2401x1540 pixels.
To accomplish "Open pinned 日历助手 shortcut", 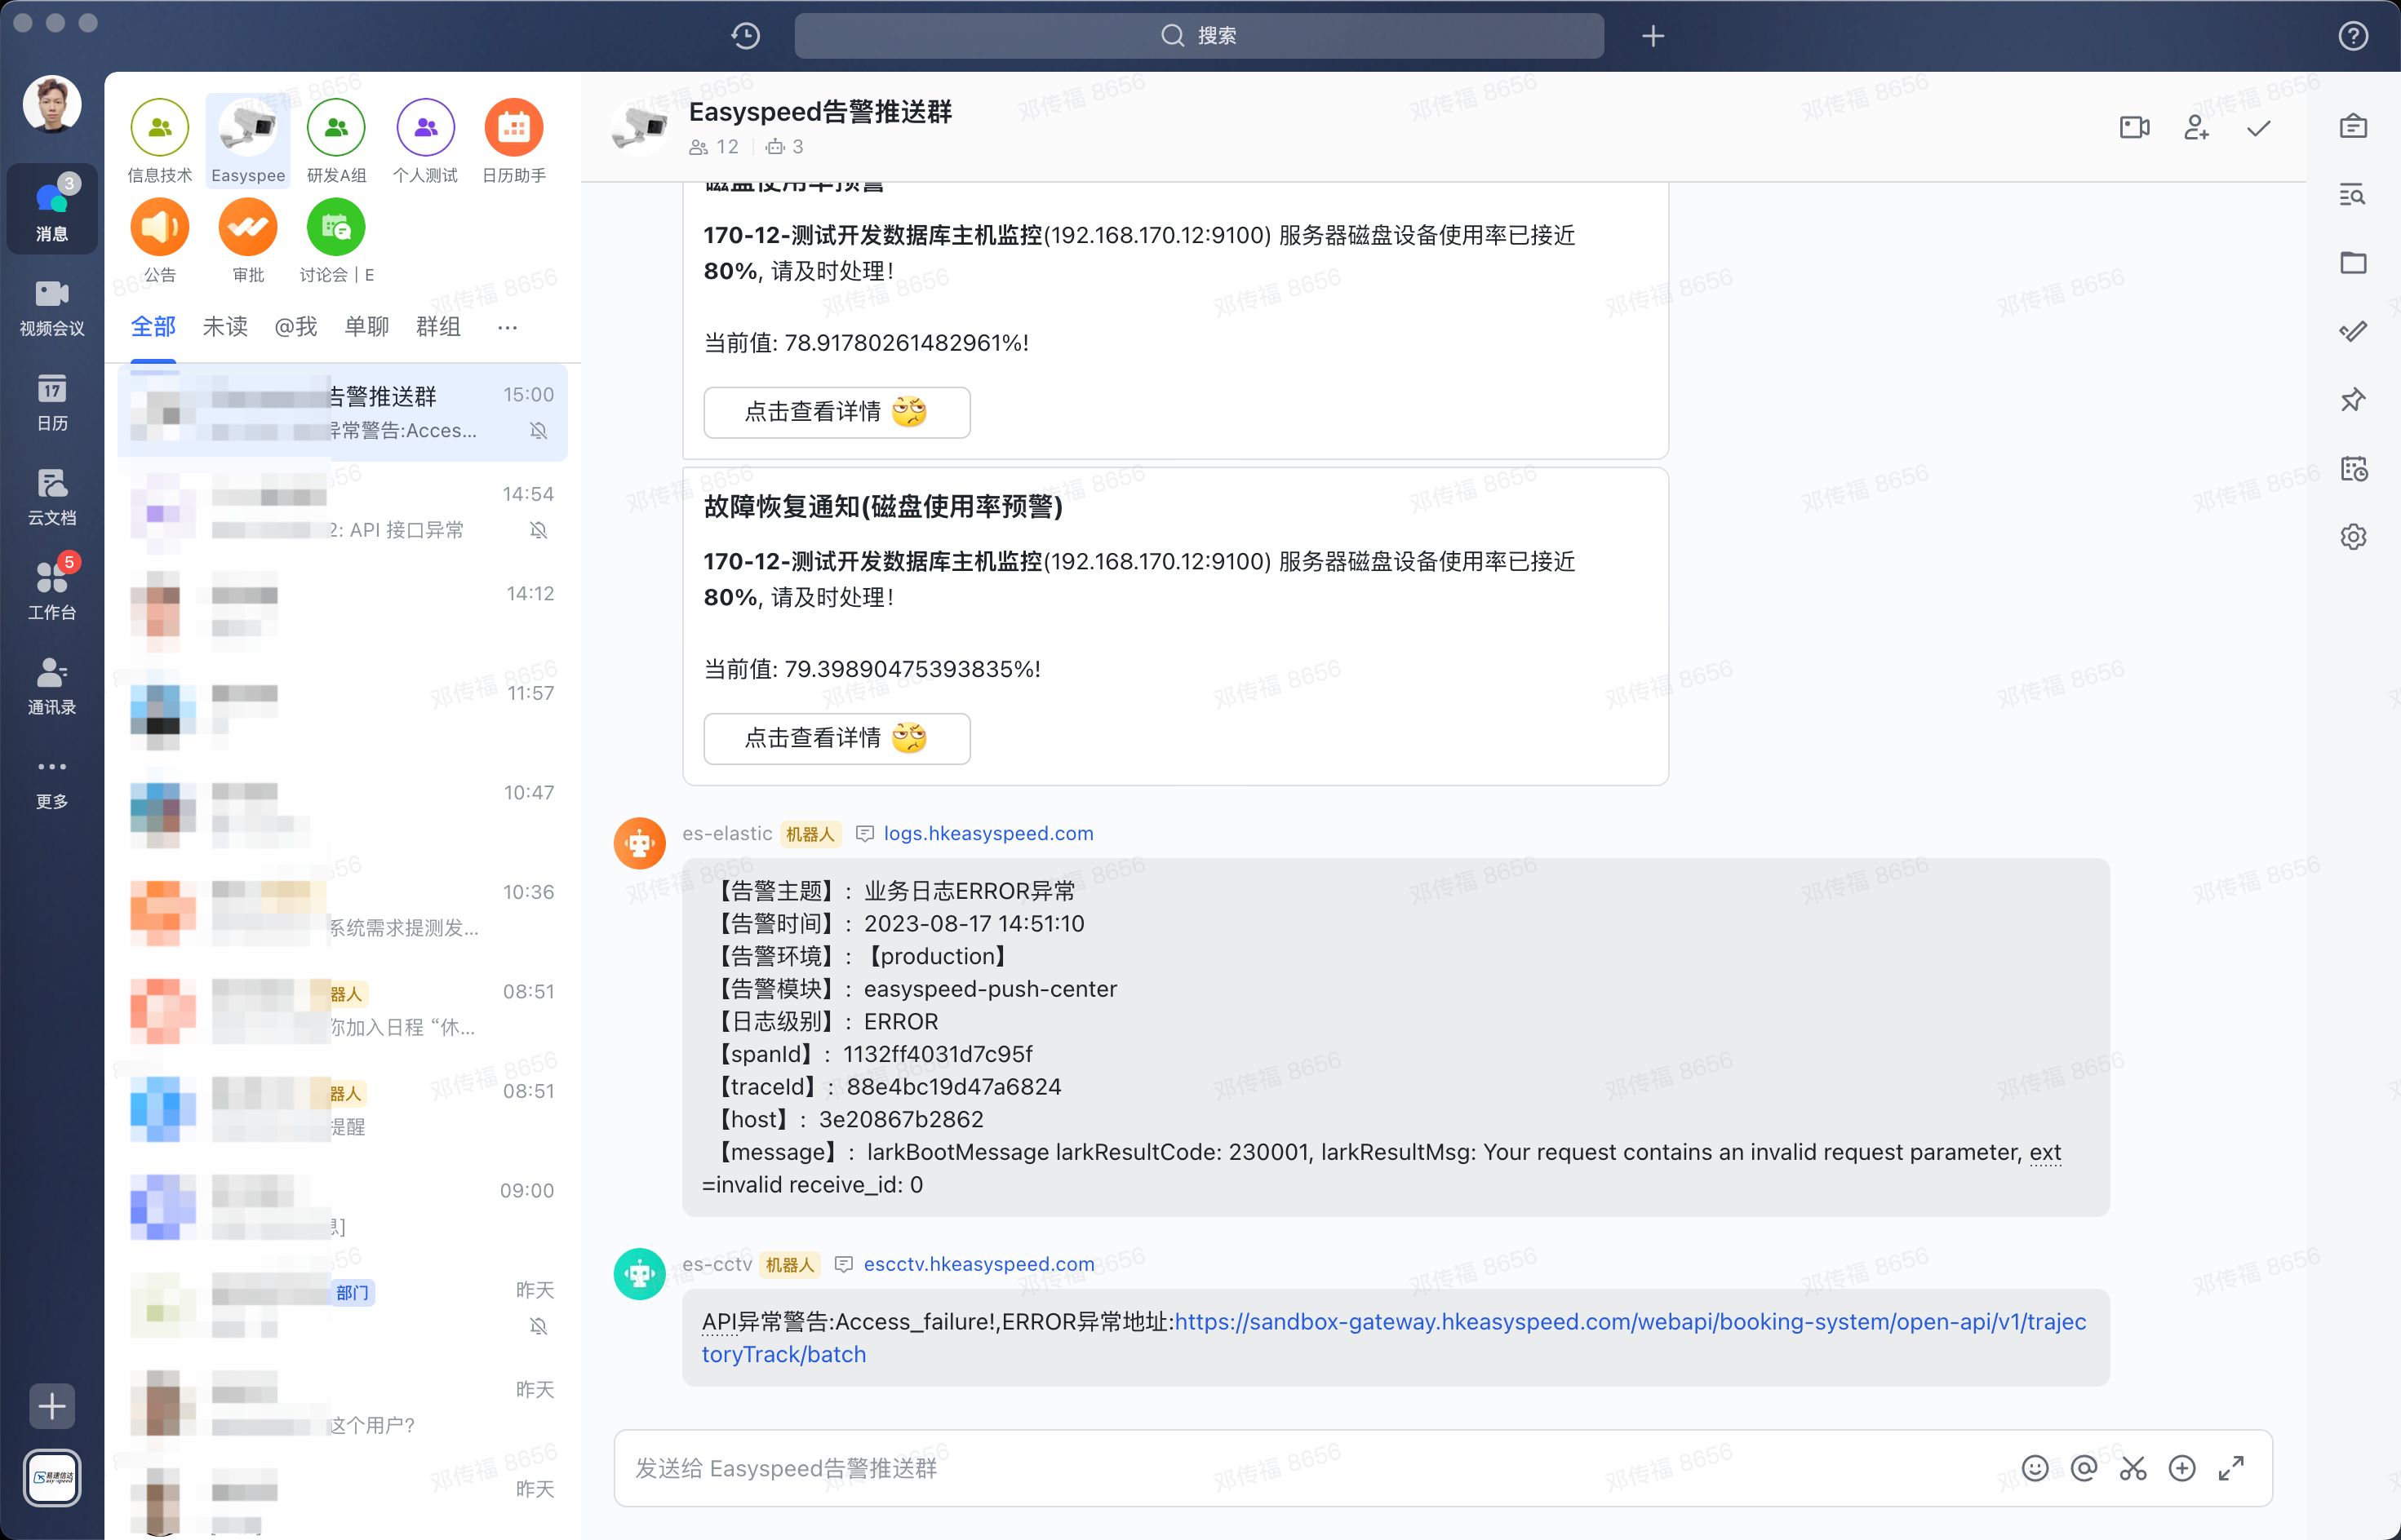I will coord(514,141).
